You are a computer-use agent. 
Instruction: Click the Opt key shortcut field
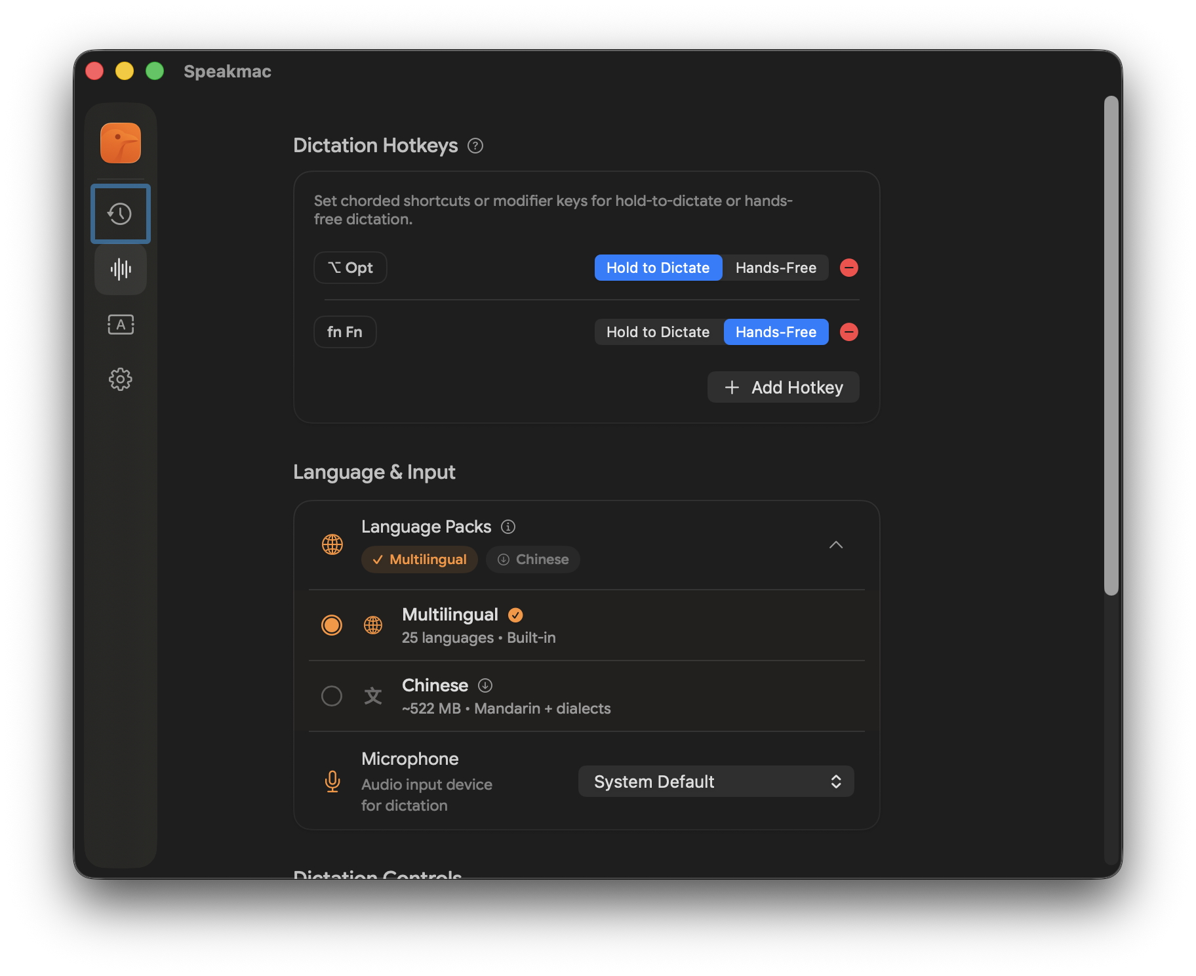click(350, 268)
